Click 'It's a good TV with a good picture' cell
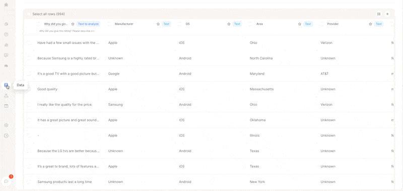 [x=69, y=74]
